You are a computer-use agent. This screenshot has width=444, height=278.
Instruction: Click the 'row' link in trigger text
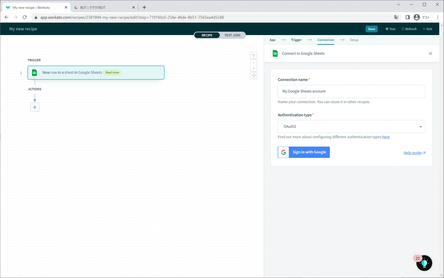pos(54,72)
